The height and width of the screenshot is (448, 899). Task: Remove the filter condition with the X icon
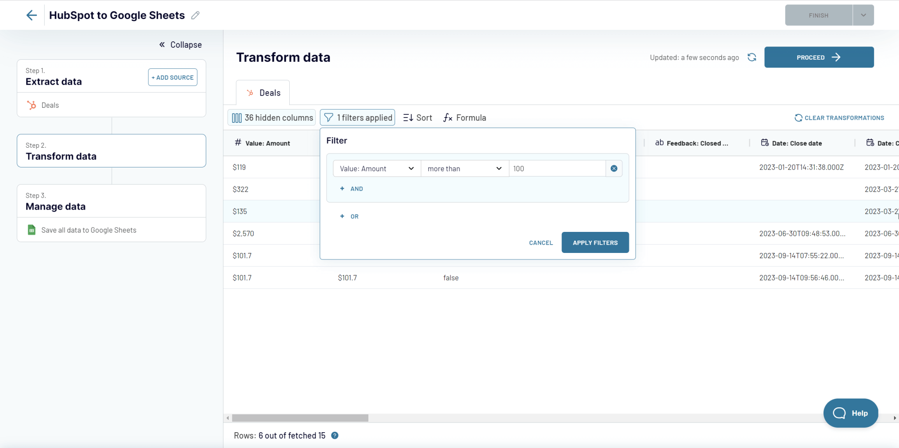point(613,168)
